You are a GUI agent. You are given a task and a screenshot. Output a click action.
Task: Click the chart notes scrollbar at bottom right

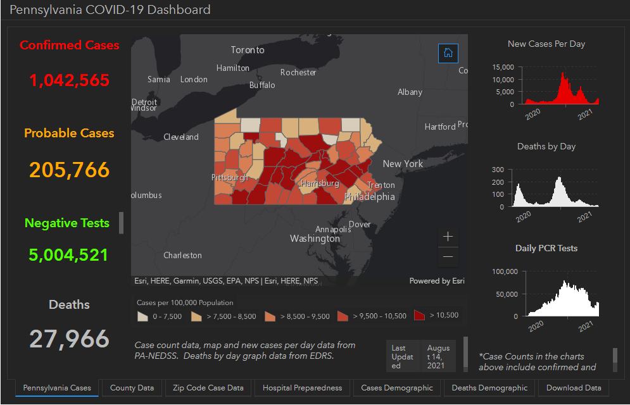[615, 357]
